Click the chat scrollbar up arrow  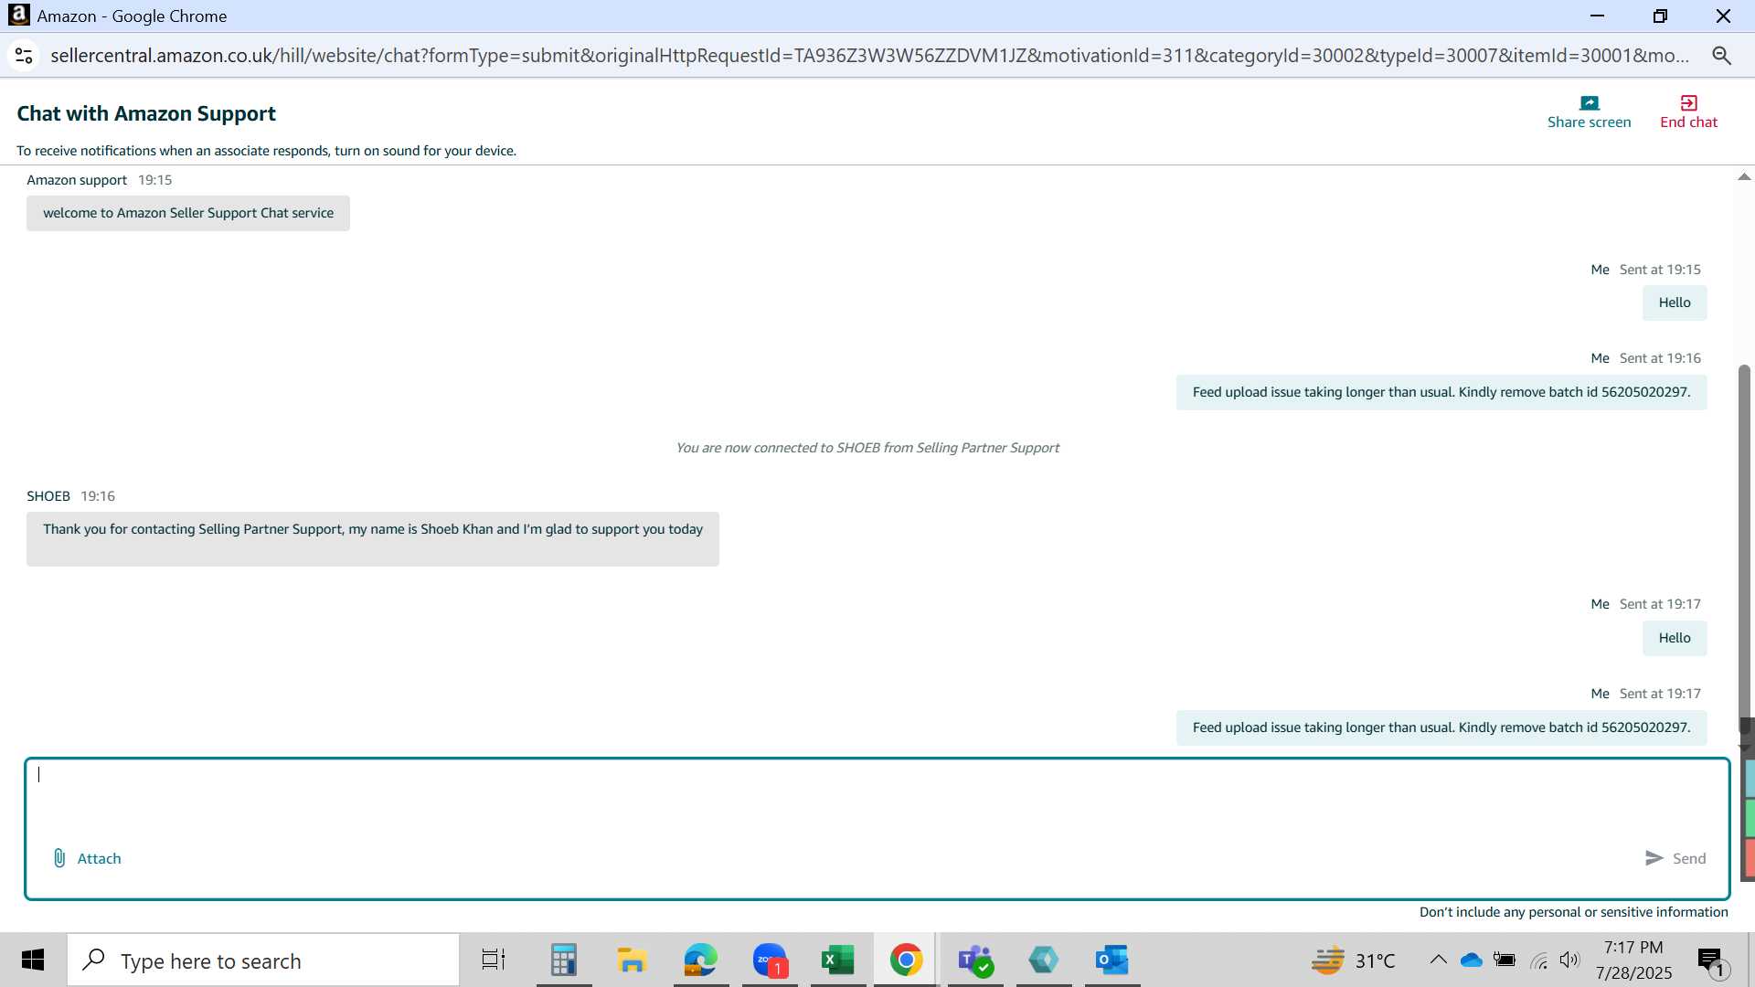pyautogui.click(x=1744, y=176)
